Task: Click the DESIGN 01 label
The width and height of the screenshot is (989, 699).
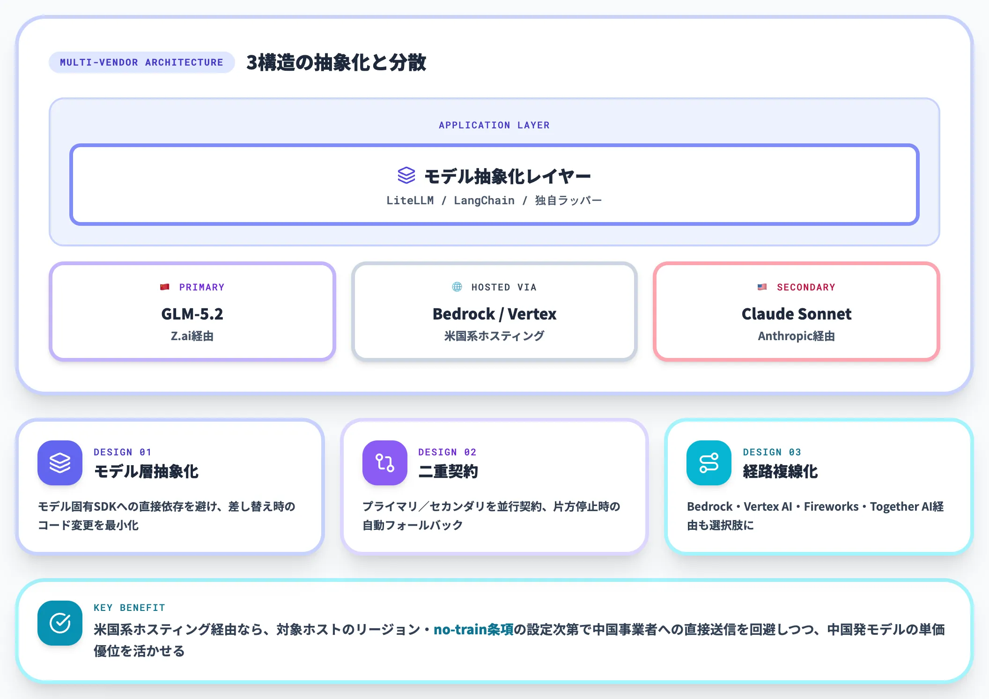Action: [x=123, y=452]
